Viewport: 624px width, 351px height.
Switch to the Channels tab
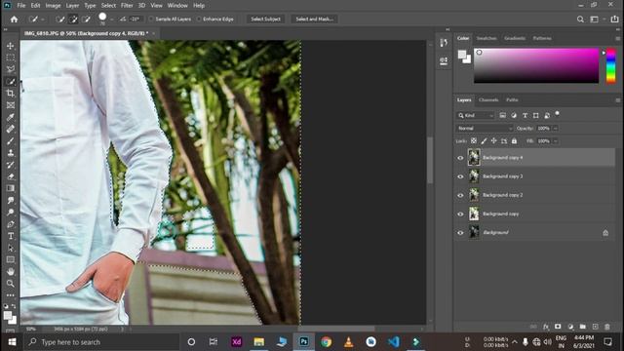click(488, 99)
